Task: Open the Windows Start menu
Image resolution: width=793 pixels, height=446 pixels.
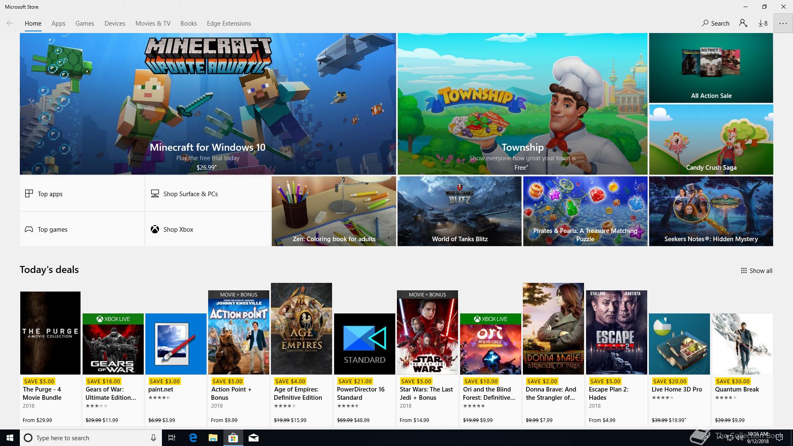Action: 10,438
